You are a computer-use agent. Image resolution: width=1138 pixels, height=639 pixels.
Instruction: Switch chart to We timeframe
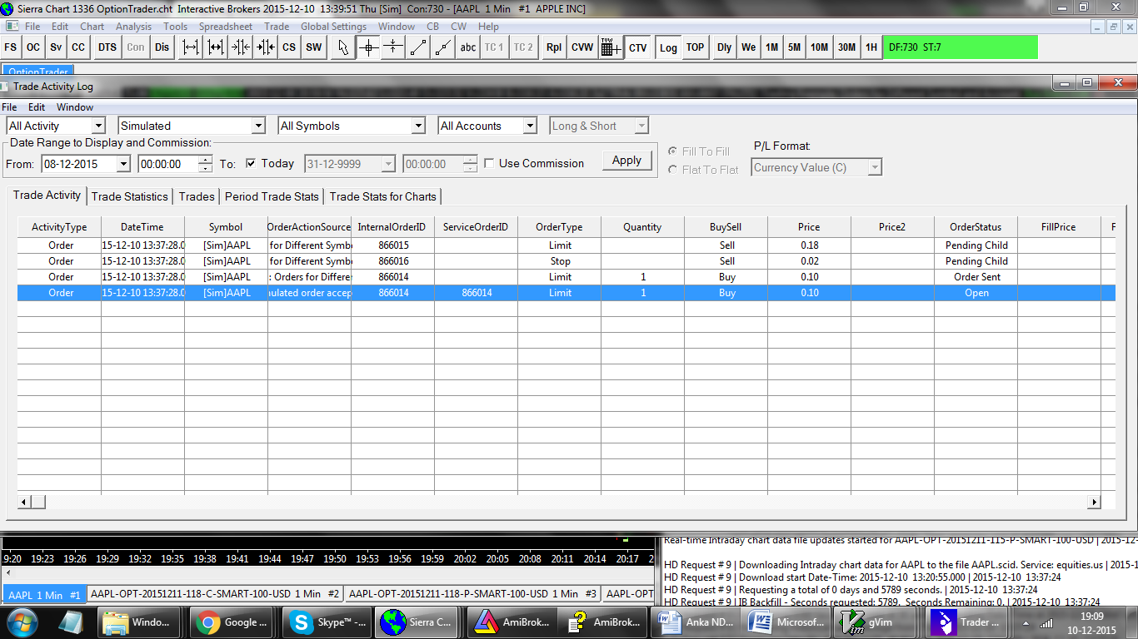click(x=749, y=47)
